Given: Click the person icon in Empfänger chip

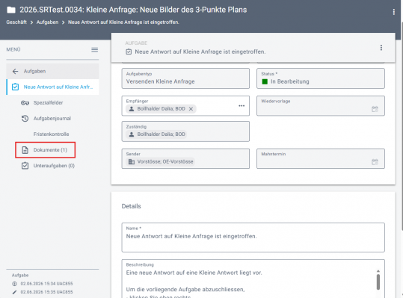Looking at the screenshot, I should 132,109.
